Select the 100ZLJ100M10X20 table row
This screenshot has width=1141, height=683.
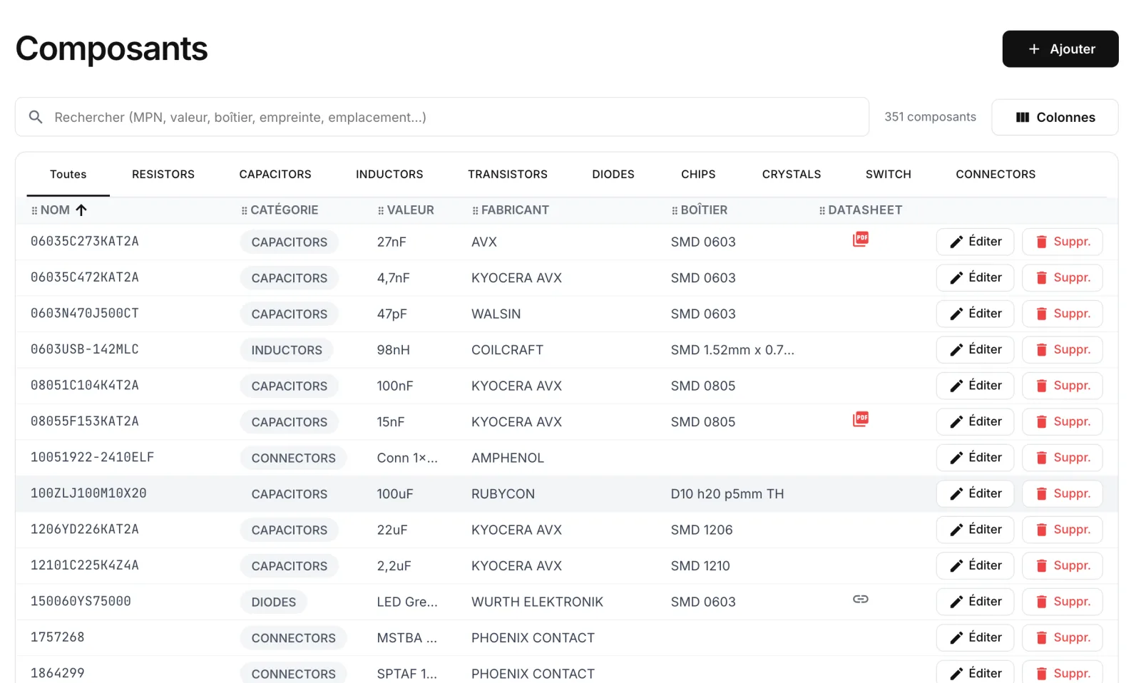pyautogui.click(x=567, y=494)
